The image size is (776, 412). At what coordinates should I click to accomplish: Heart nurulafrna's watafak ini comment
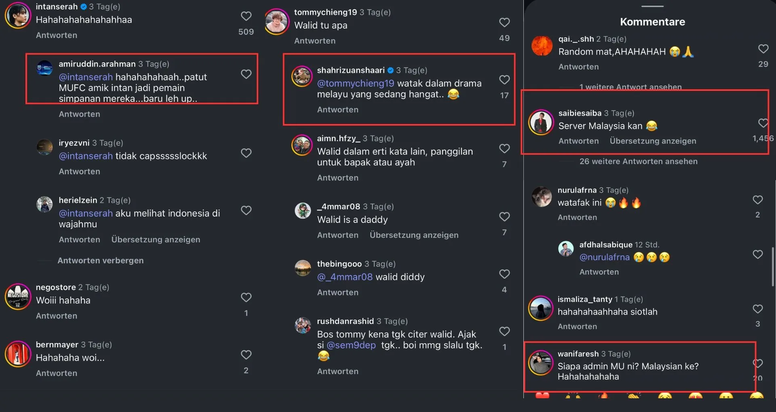[x=757, y=200]
